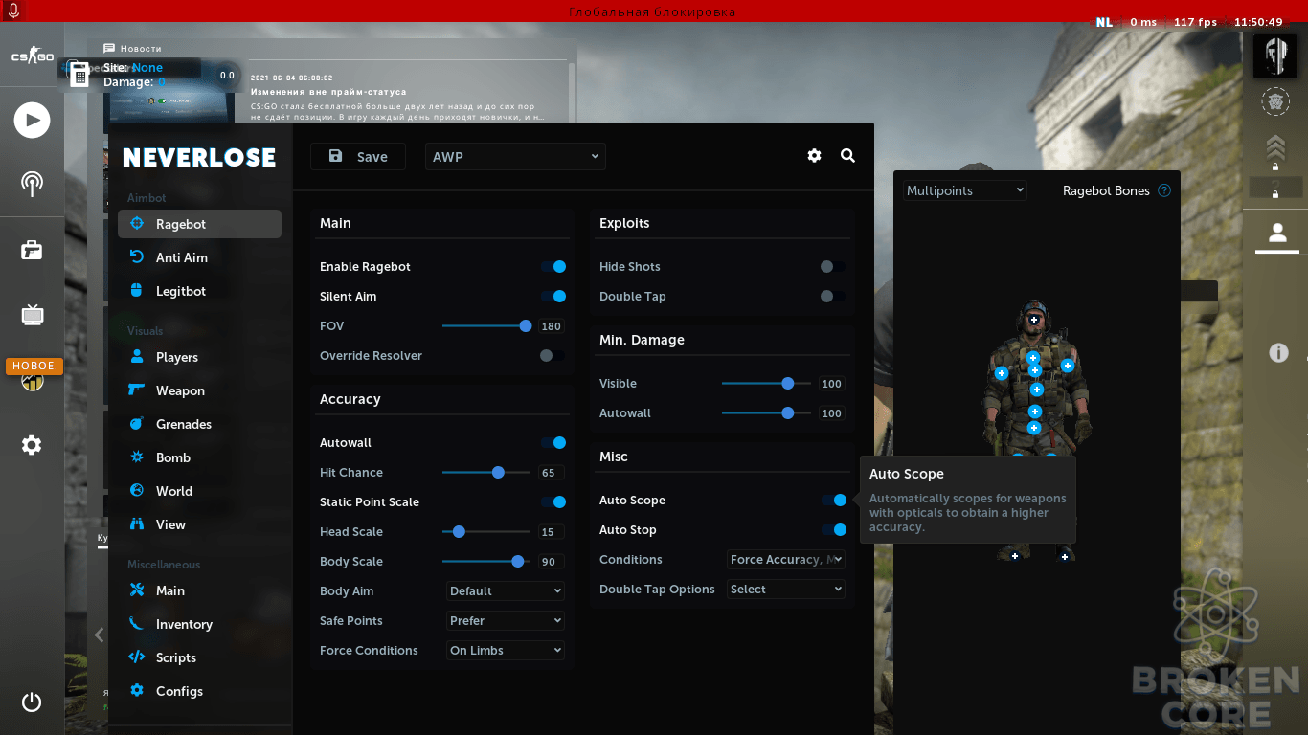Toggle the Autowall accuracy switch

coord(553,443)
